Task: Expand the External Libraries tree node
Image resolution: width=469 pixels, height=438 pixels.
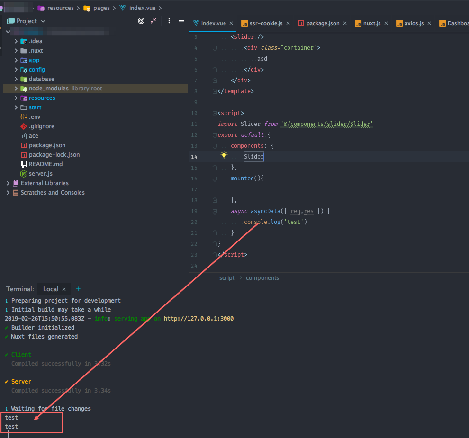Action: tap(8, 183)
